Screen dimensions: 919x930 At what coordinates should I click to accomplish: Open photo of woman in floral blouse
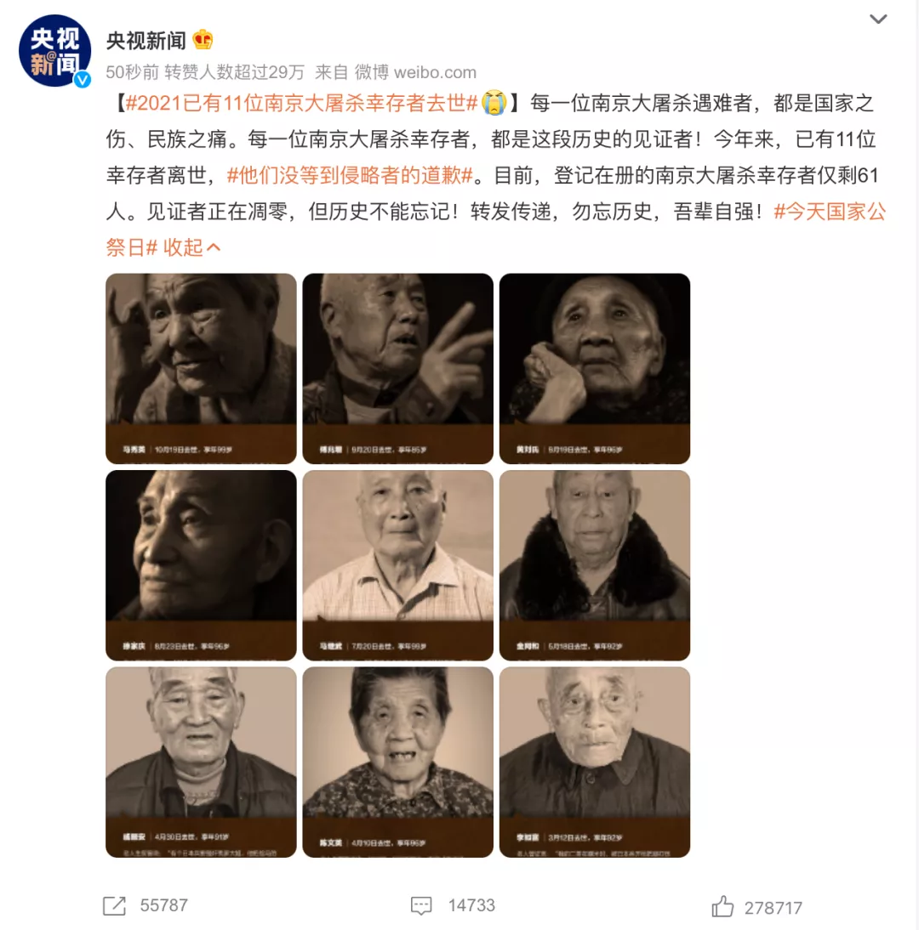point(397,763)
